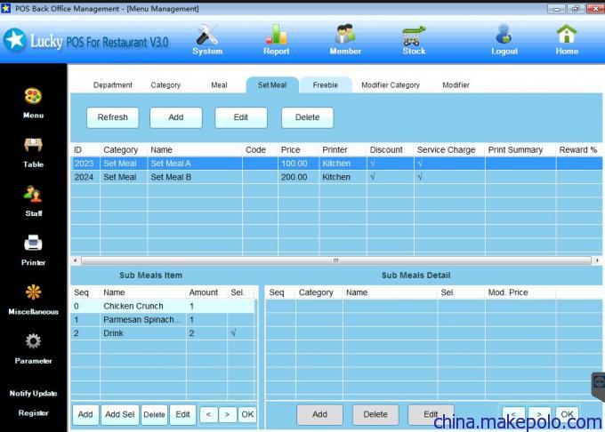The height and width of the screenshot is (432, 605).
Task: Select the Set Meal B row name
Action: point(171,177)
